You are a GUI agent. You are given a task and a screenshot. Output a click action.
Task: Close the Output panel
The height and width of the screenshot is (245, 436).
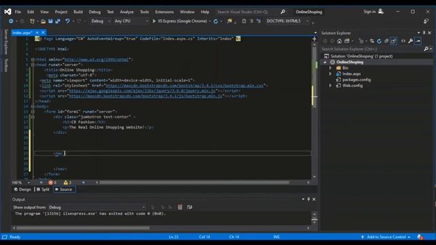314,199
